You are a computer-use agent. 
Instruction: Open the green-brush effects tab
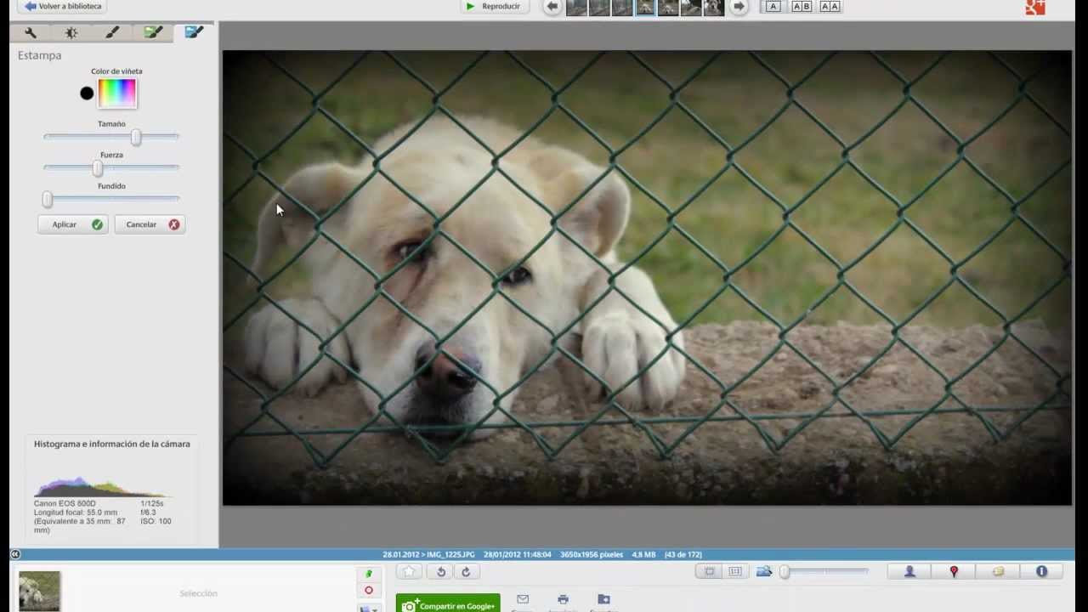pyautogui.click(x=153, y=32)
